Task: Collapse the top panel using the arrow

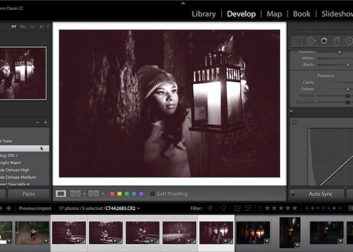Action: coord(183,3)
